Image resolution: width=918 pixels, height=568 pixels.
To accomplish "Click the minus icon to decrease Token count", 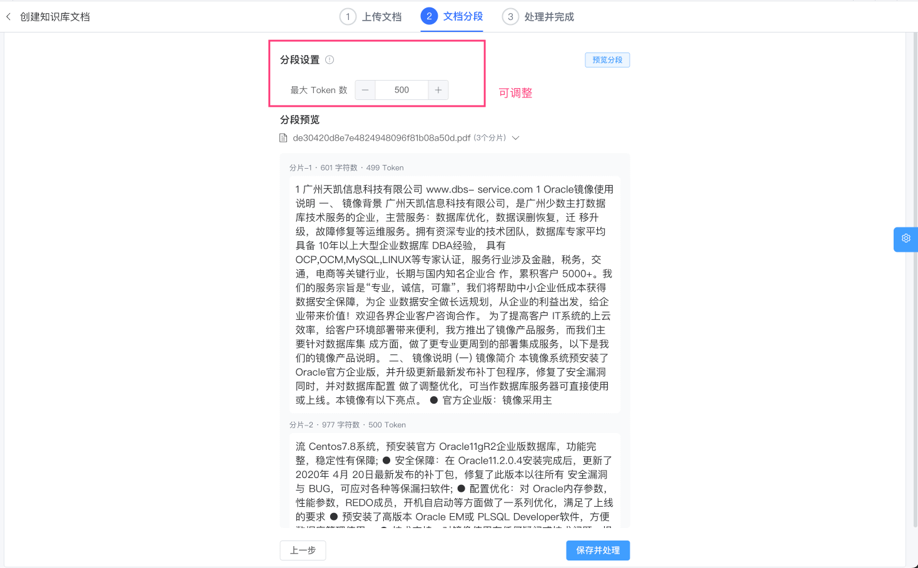I will (x=365, y=89).
